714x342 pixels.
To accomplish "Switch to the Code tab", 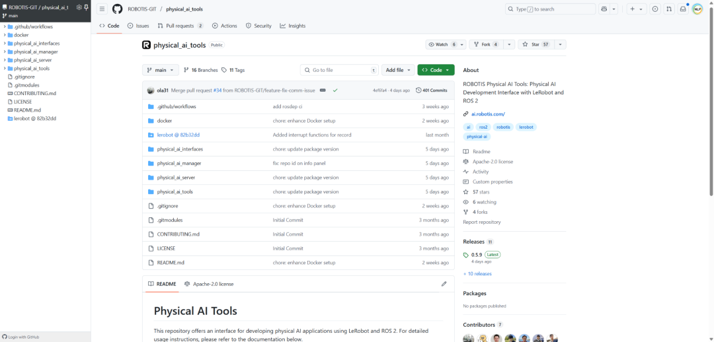I will 109,26.
